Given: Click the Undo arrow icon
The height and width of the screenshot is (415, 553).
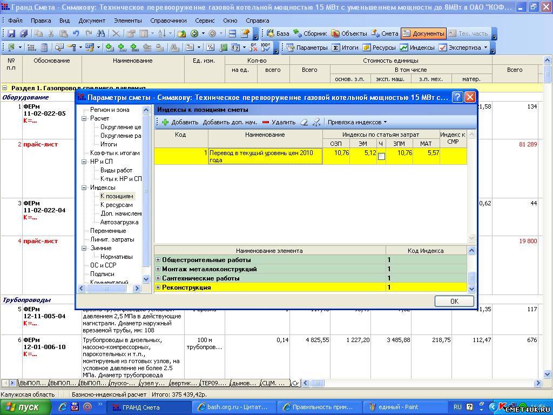Looking at the screenshot, I should pyautogui.click(x=76, y=34).
